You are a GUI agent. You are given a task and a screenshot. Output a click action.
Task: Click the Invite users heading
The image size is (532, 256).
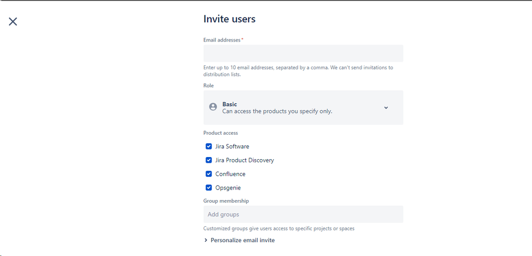[230, 19]
